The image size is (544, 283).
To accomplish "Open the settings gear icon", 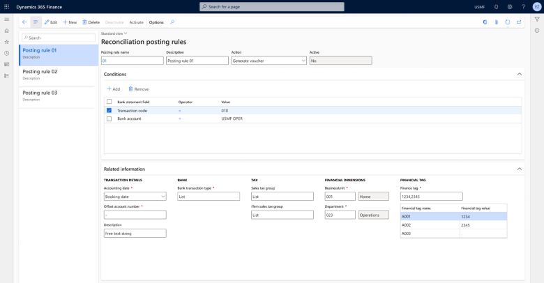I will (510, 6).
